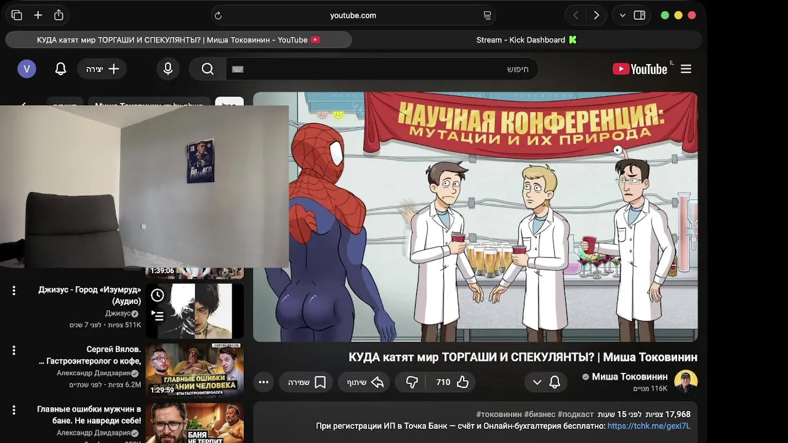
Task: Open Сергей Вялов gastroenterologist video title
Action: [90, 355]
